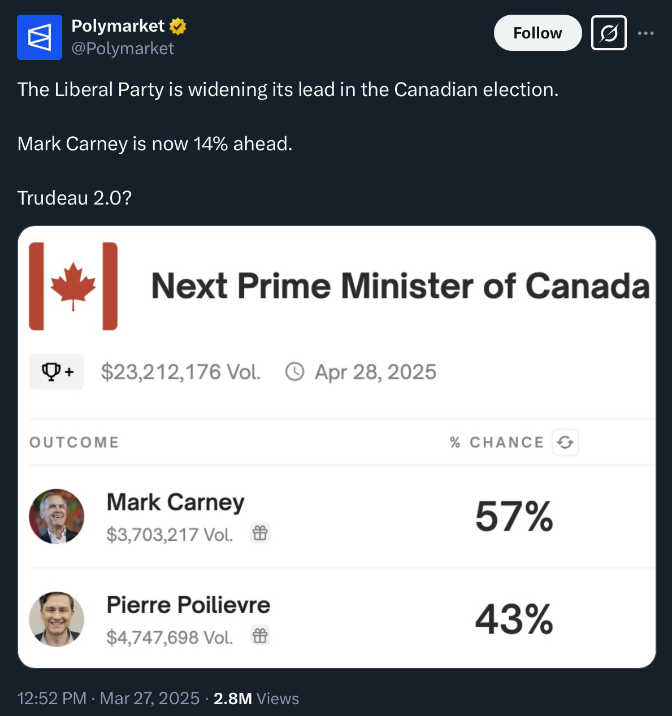Click the gift icon beside Pierre Poilievre volume

260,636
